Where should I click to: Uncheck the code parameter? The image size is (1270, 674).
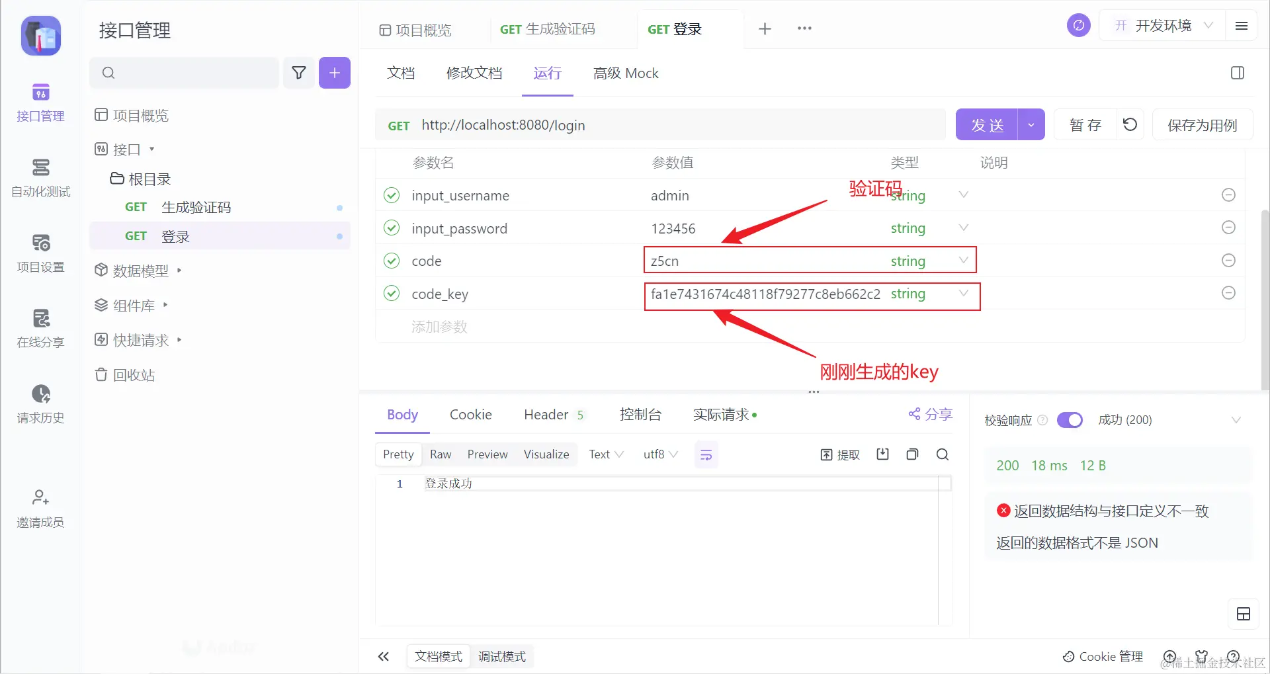tap(392, 261)
